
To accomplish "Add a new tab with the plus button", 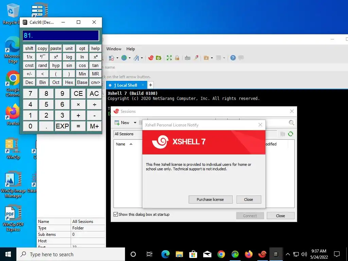I will point(151,85).
